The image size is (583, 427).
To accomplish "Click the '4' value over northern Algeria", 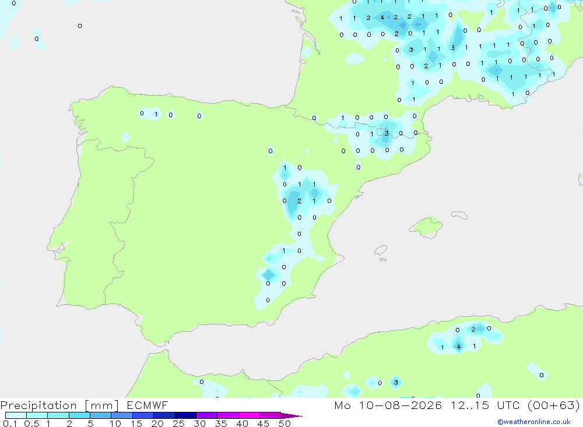I will tap(458, 347).
